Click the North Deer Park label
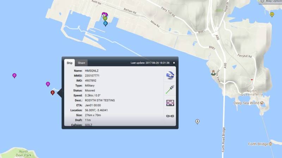Screen dimensions: 282x158 click(24, 153)
